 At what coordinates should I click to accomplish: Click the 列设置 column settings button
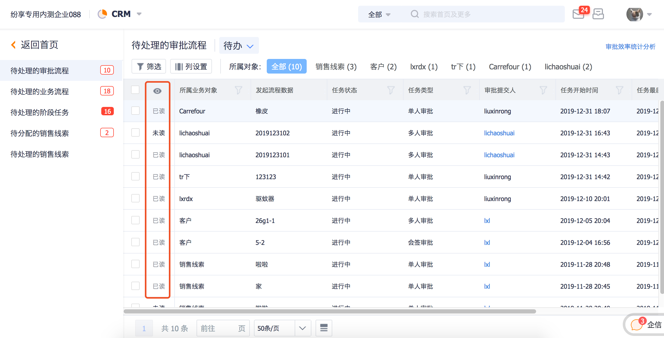pyautogui.click(x=191, y=67)
